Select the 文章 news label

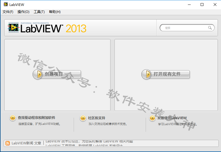point(38,143)
